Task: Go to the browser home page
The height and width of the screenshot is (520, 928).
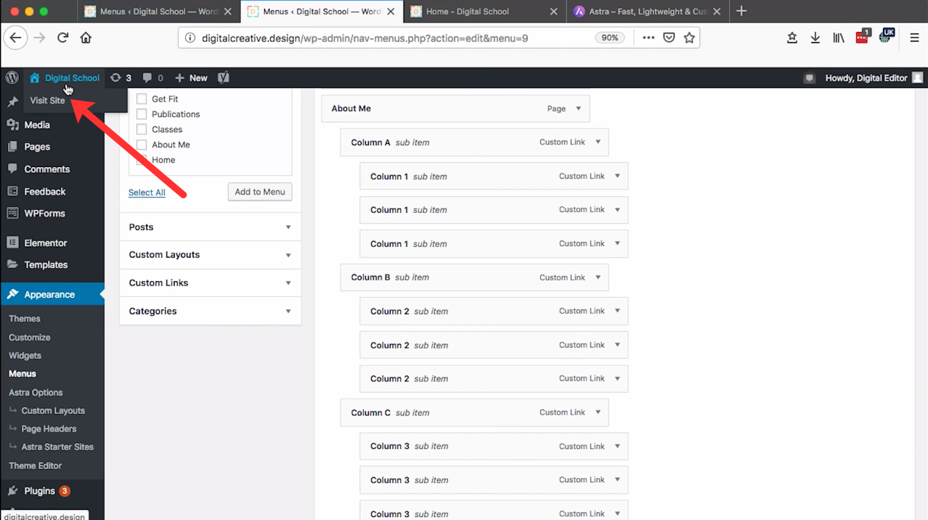Action: tap(86, 38)
